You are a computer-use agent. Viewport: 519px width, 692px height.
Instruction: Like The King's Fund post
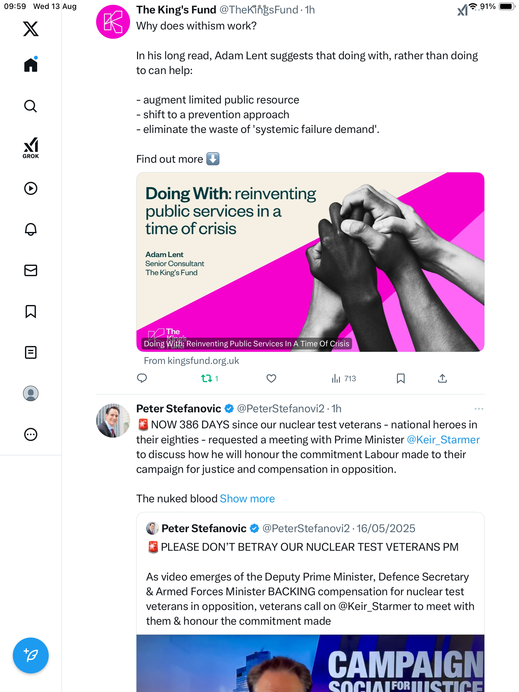271,379
